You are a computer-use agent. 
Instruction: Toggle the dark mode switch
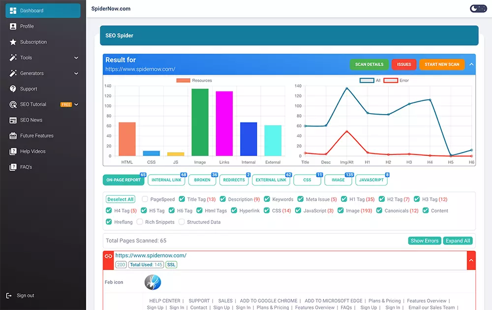click(x=478, y=8)
